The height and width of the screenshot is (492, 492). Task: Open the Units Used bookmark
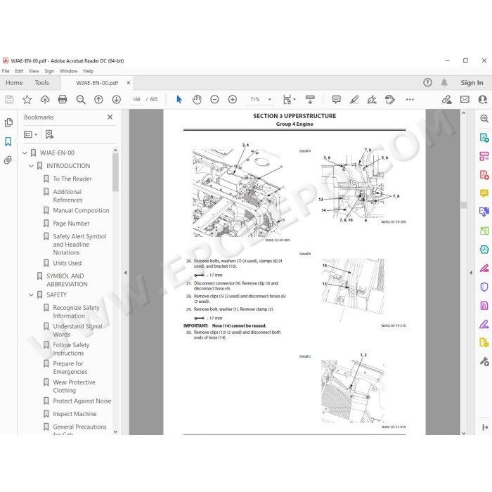pos(67,263)
